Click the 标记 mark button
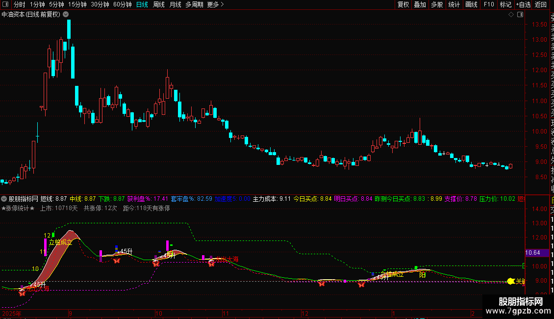554x319 pixels. (505, 4)
